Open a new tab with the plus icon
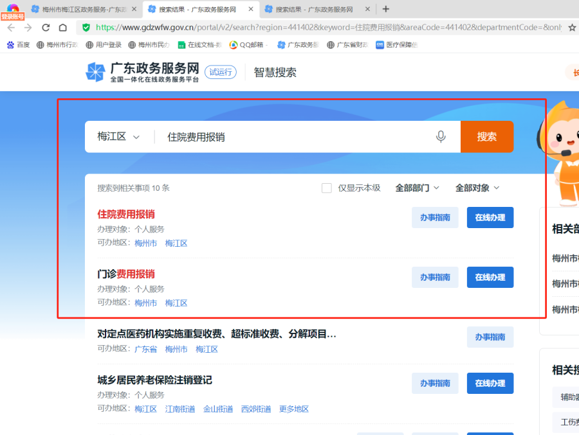The image size is (579, 435). tap(385, 9)
